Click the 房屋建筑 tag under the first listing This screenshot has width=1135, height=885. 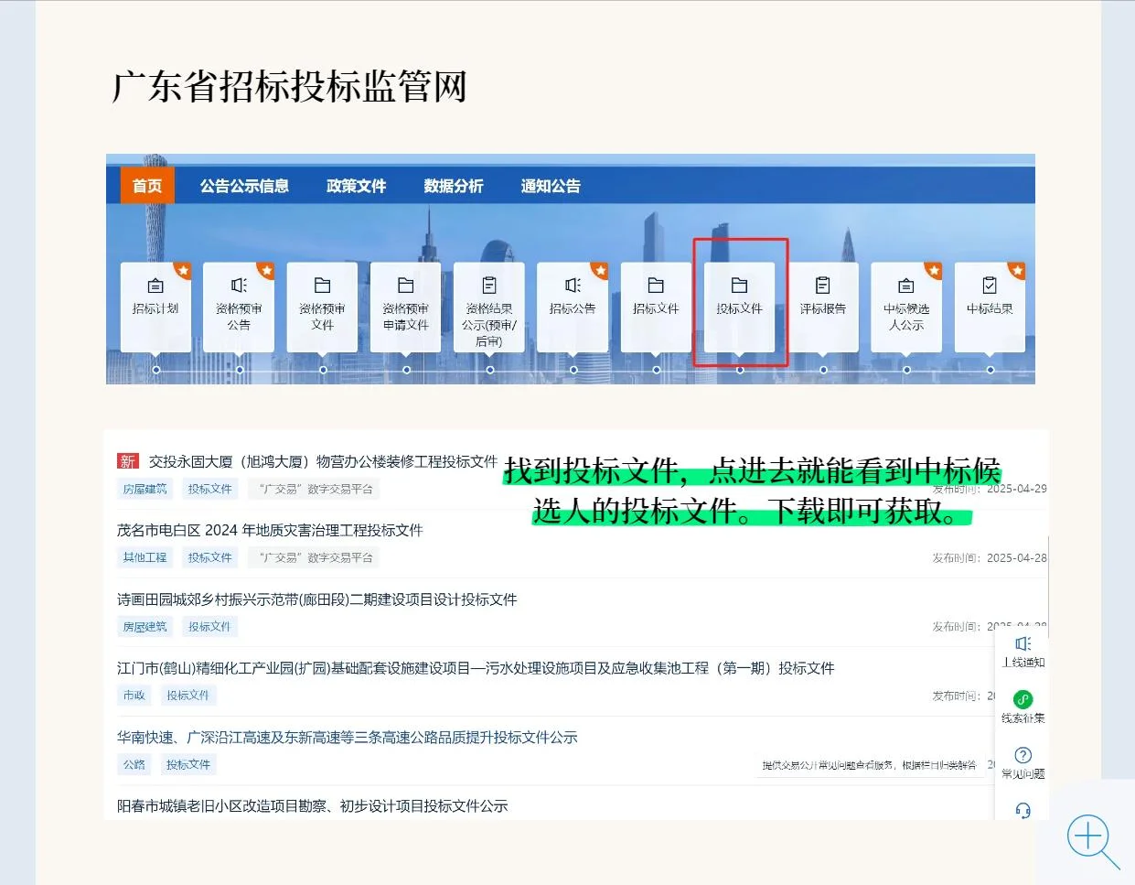(145, 488)
